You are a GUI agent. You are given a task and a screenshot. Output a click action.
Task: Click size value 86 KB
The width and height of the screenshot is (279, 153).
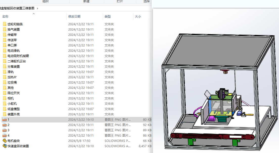click(147, 135)
